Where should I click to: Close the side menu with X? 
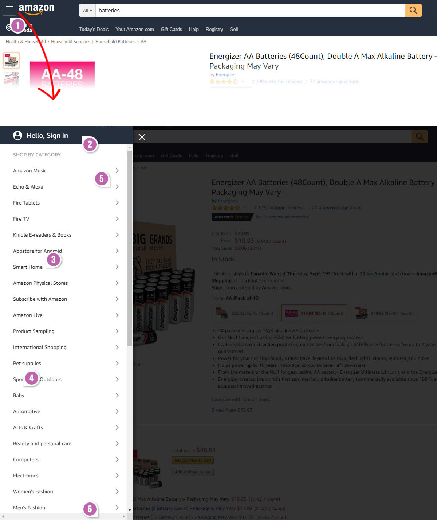click(x=142, y=137)
